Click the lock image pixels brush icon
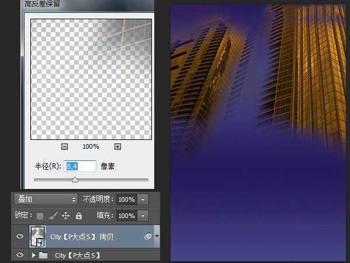This screenshot has height=263, width=350. (x=53, y=215)
